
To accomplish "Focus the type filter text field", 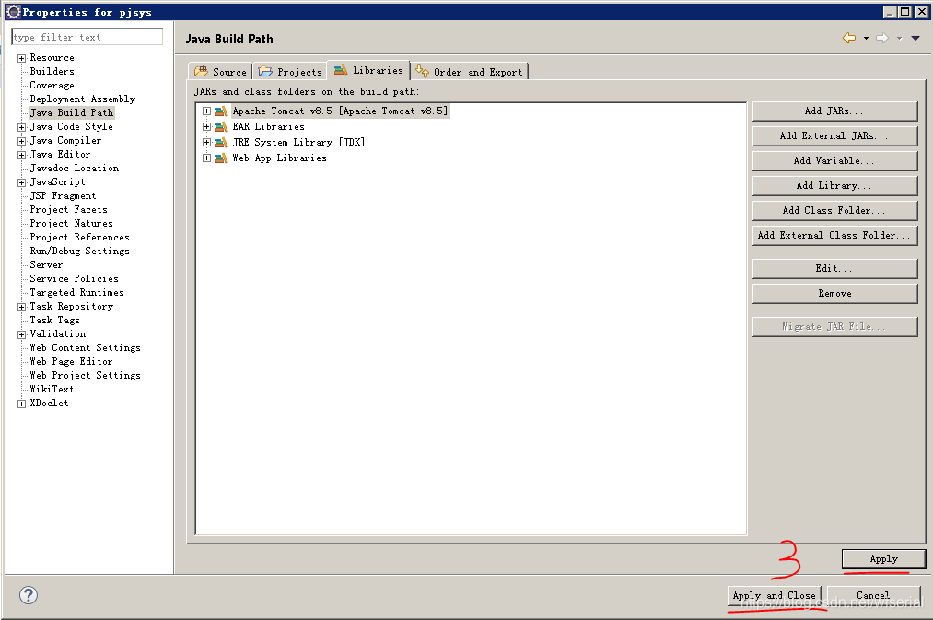I will click(87, 37).
